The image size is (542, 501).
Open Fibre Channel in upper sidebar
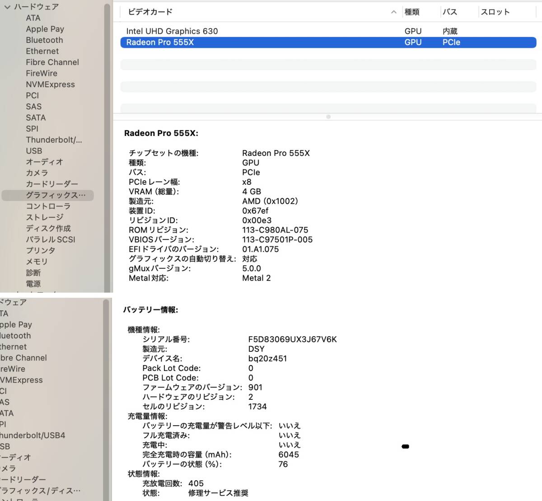[52, 62]
